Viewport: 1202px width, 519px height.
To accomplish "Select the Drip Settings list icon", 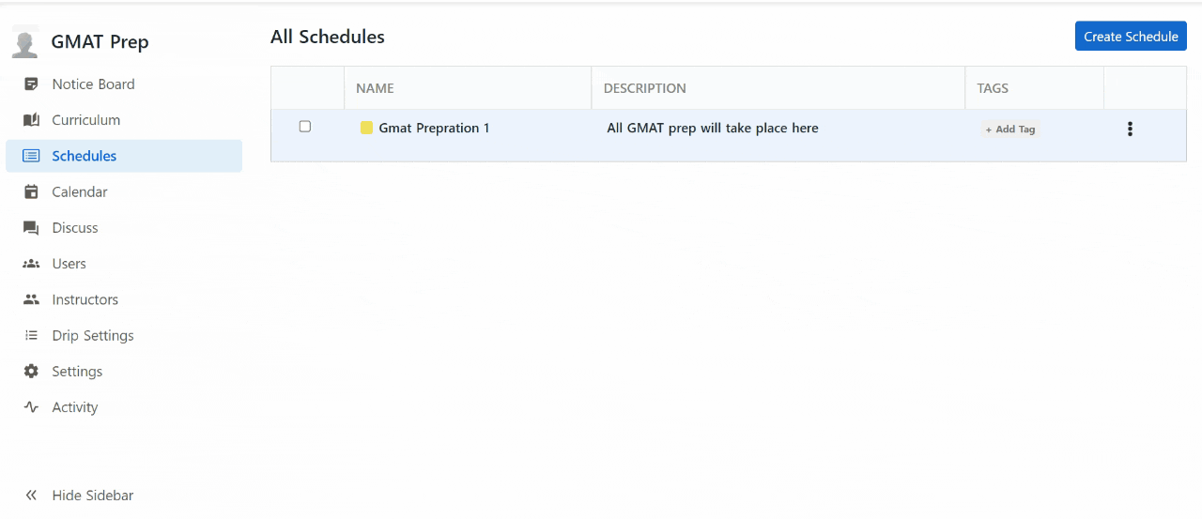I will pyautogui.click(x=31, y=336).
